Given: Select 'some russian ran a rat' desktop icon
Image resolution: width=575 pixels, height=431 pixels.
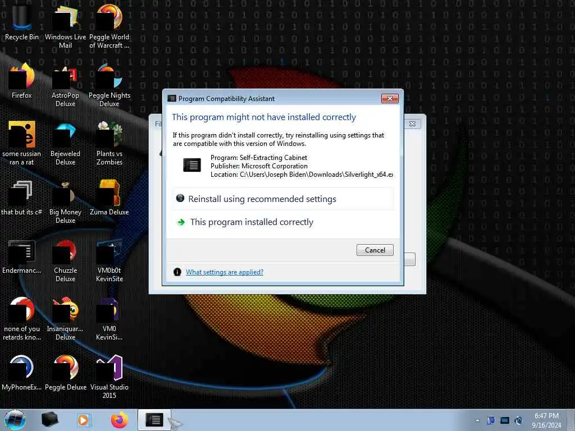Looking at the screenshot, I should pyautogui.click(x=22, y=143).
